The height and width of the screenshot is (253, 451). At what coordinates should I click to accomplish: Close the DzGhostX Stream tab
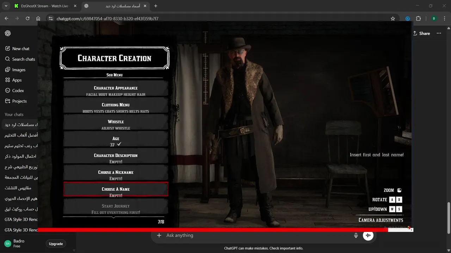75,6
